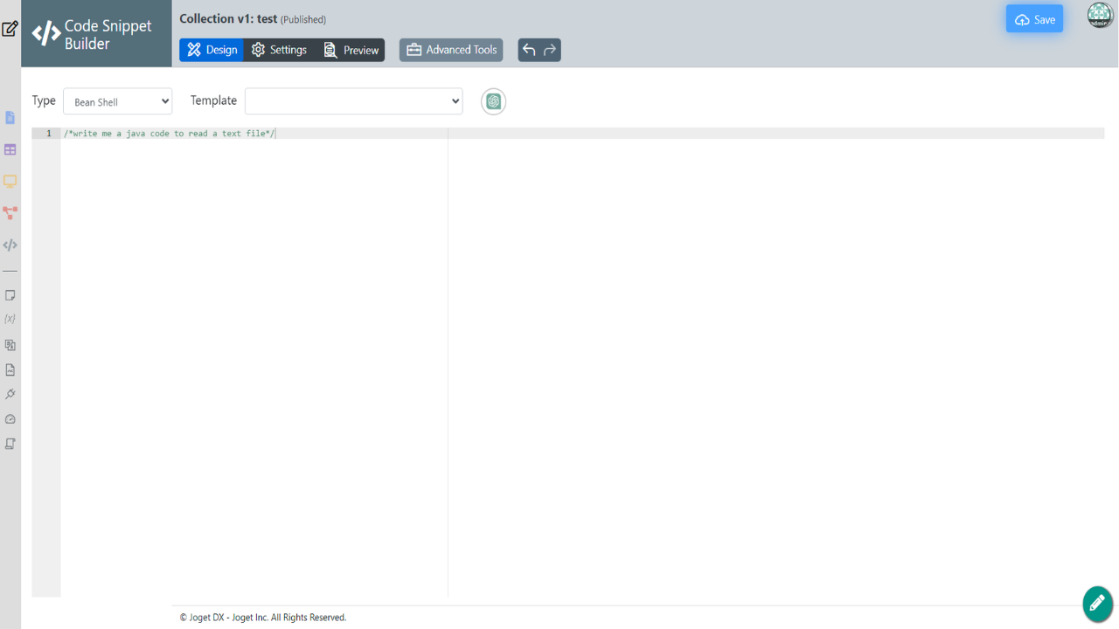Click the image file icon in sidebar
The width and height of the screenshot is (1119, 629).
pos(10,370)
